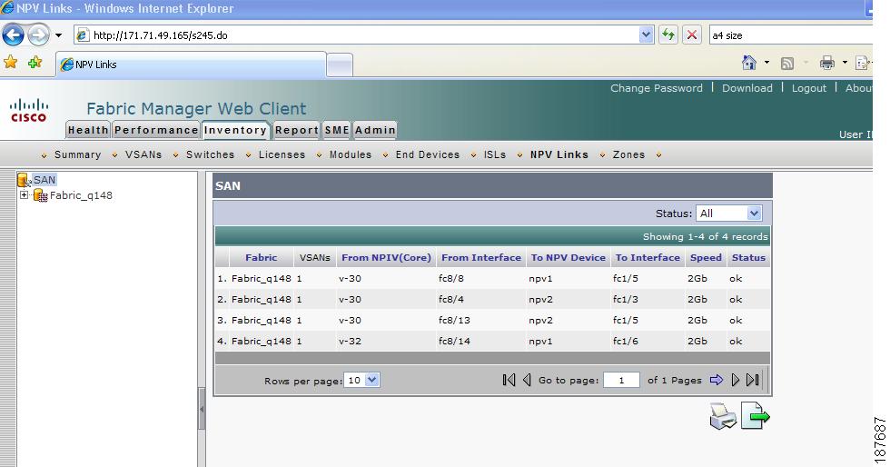Image resolution: width=890 pixels, height=467 pixels.
Task: Click the Logout link
Action: [809, 88]
